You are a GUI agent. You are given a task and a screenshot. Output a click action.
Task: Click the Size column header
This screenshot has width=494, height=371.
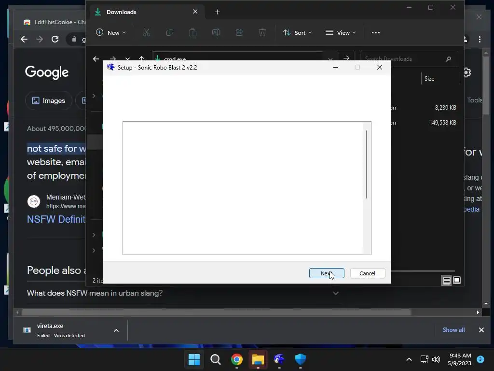point(429,79)
